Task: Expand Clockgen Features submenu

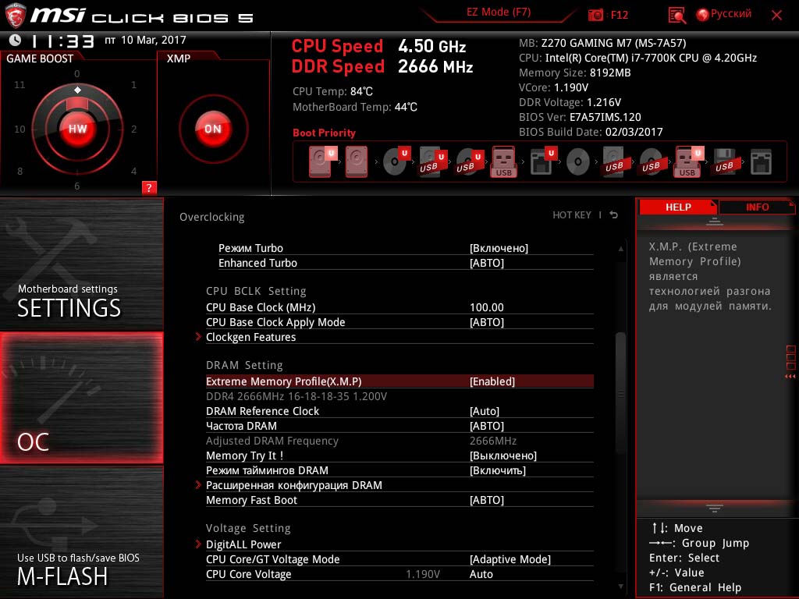Action: tap(250, 337)
